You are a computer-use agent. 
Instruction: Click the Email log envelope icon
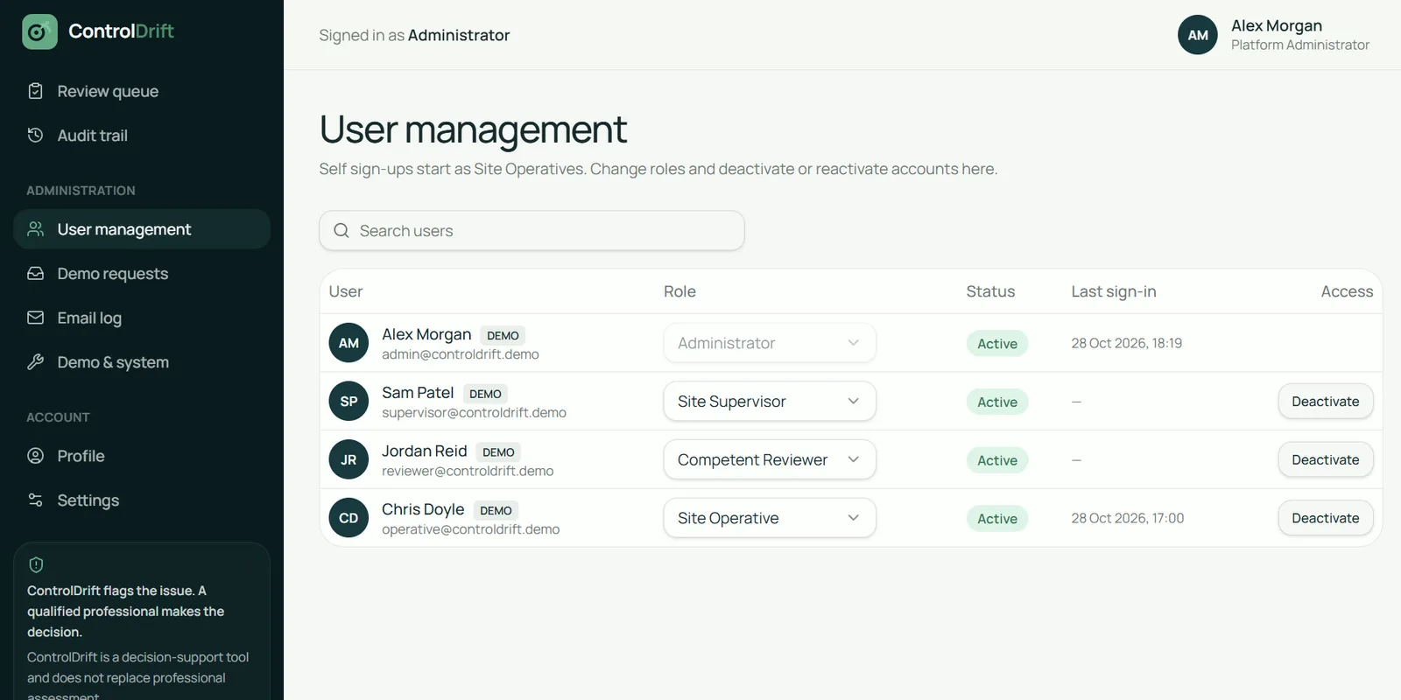[36, 318]
